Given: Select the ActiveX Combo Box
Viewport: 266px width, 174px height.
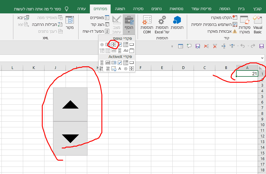Looking at the screenshot, I should [126, 62].
